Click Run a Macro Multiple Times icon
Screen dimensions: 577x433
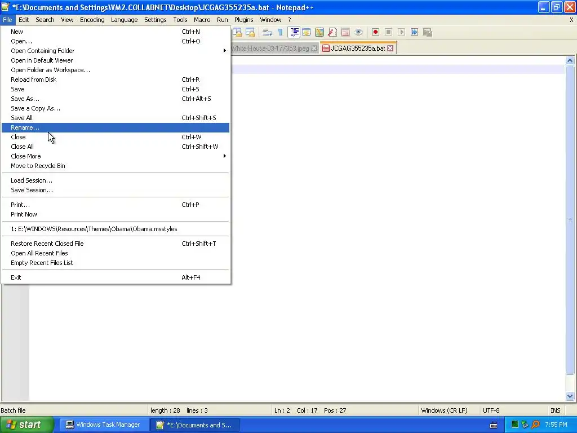tap(414, 32)
